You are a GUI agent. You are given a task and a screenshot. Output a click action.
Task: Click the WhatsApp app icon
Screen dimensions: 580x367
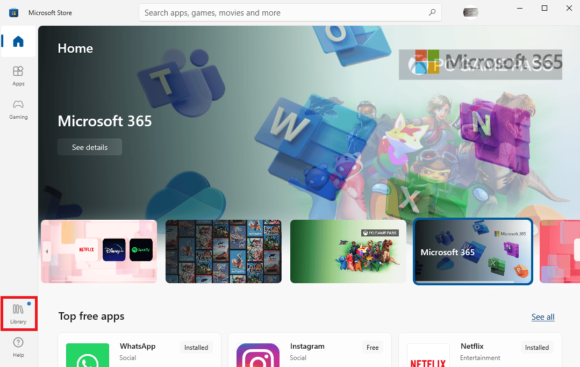pyautogui.click(x=88, y=355)
